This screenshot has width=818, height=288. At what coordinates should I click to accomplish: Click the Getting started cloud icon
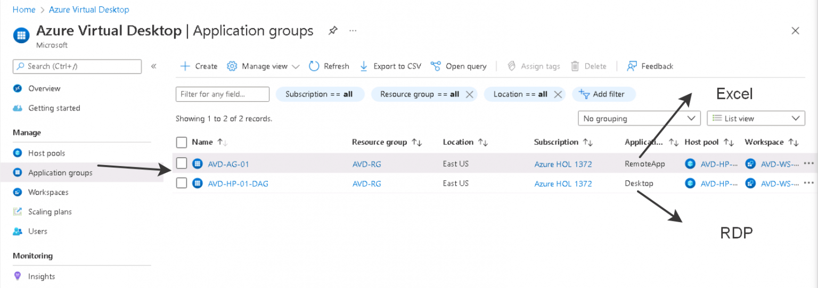click(18, 108)
